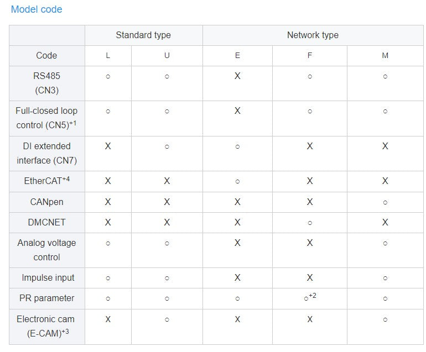
Task: Click the "DI extended interface (CN7)" label
Action: pyautogui.click(x=46, y=153)
